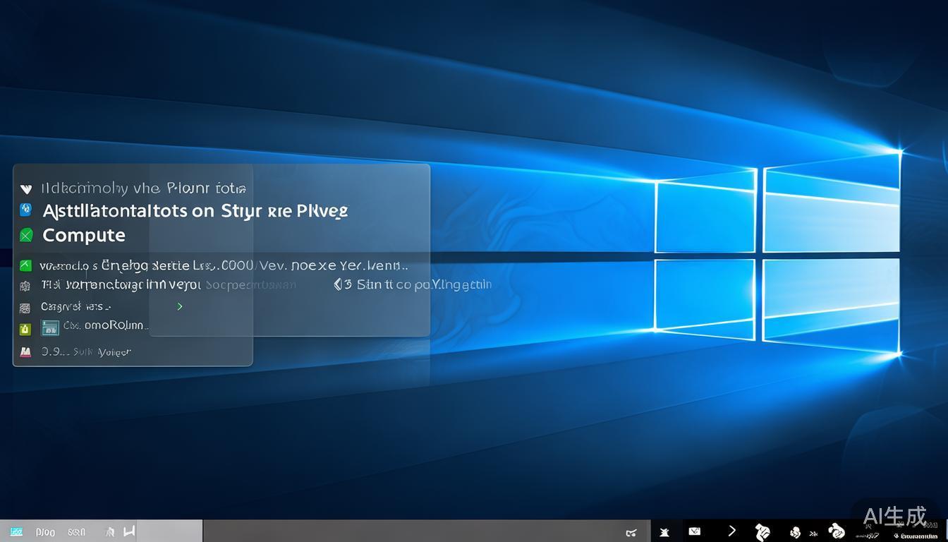The width and height of the screenshot is (948, 542).
Task: Click the yellow-green lock icon in the panel
Action: (x=25, y=328)
